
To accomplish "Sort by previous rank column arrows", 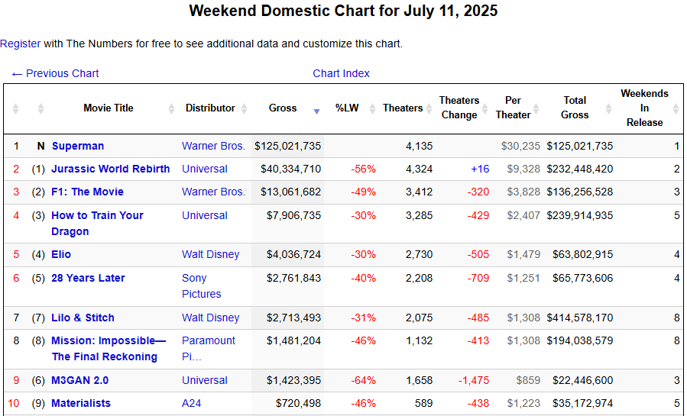I will [41, 108].
